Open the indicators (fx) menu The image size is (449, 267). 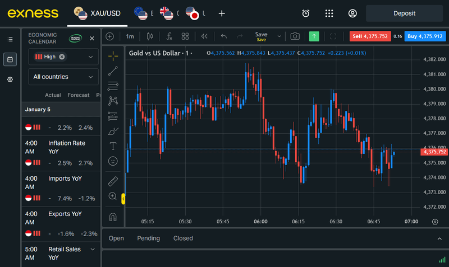pos(169,36)
